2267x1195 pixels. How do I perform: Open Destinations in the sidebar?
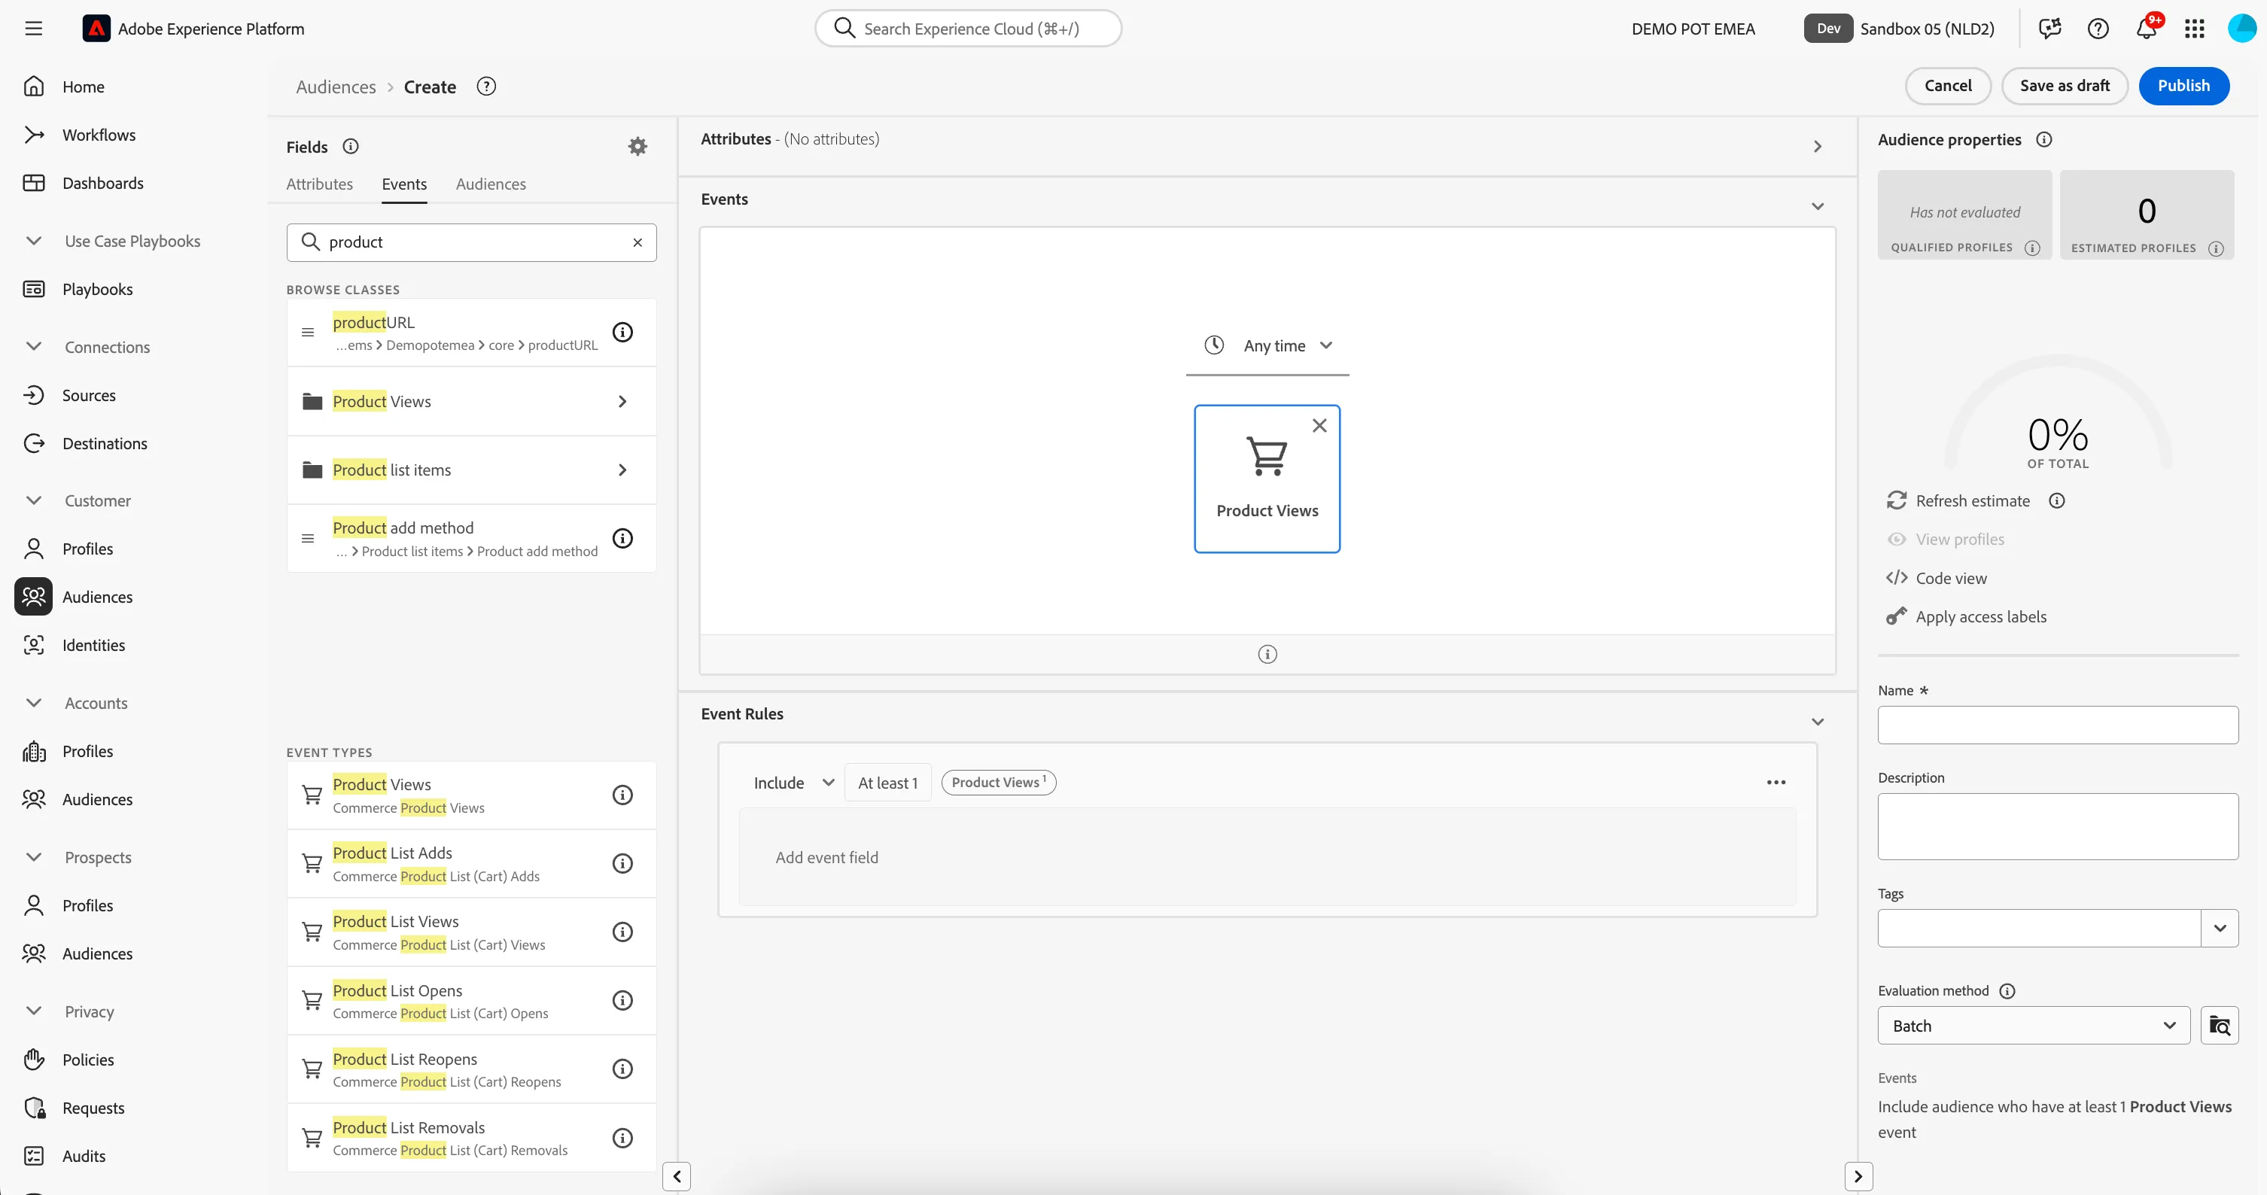(x=105, y=442)
